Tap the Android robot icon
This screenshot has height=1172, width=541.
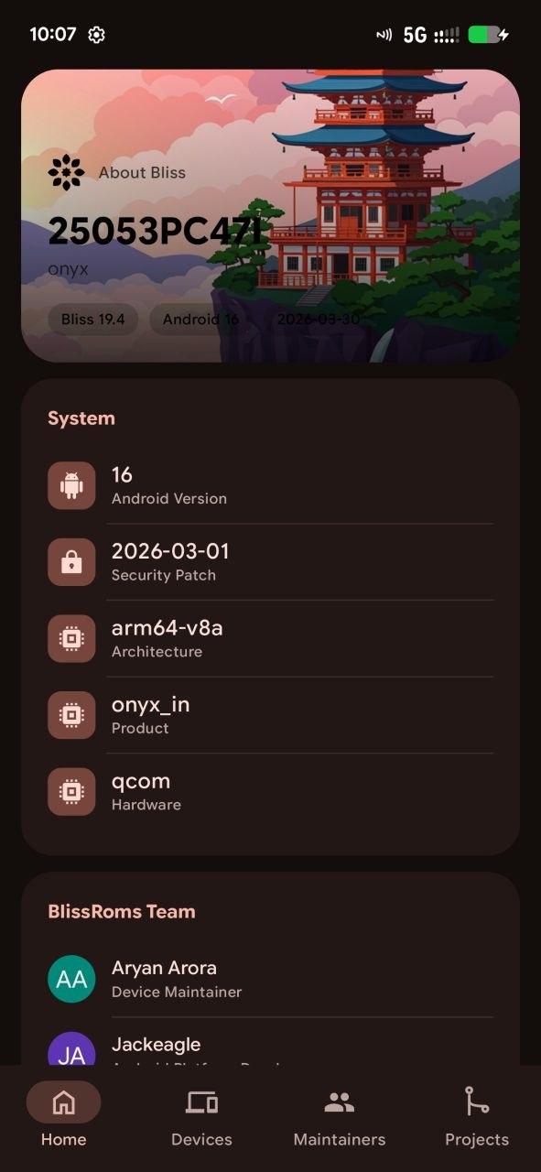click(x=71, y=485)
